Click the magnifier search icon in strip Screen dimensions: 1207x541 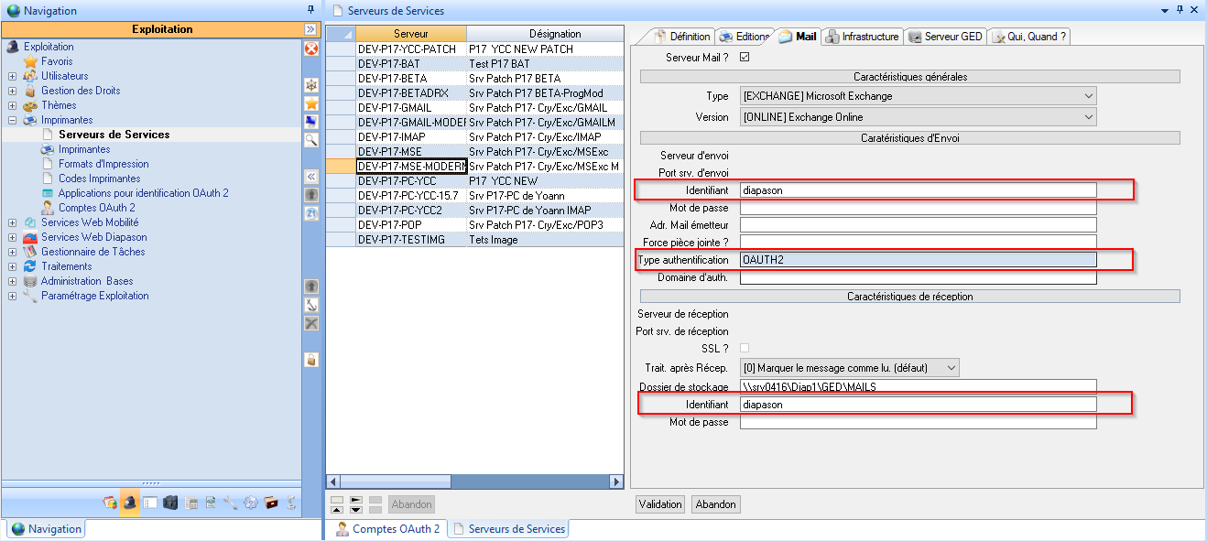point(310,139)
